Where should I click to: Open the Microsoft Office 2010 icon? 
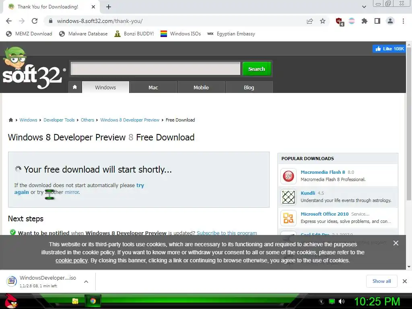pyautogui.click(x=288, y=218)
